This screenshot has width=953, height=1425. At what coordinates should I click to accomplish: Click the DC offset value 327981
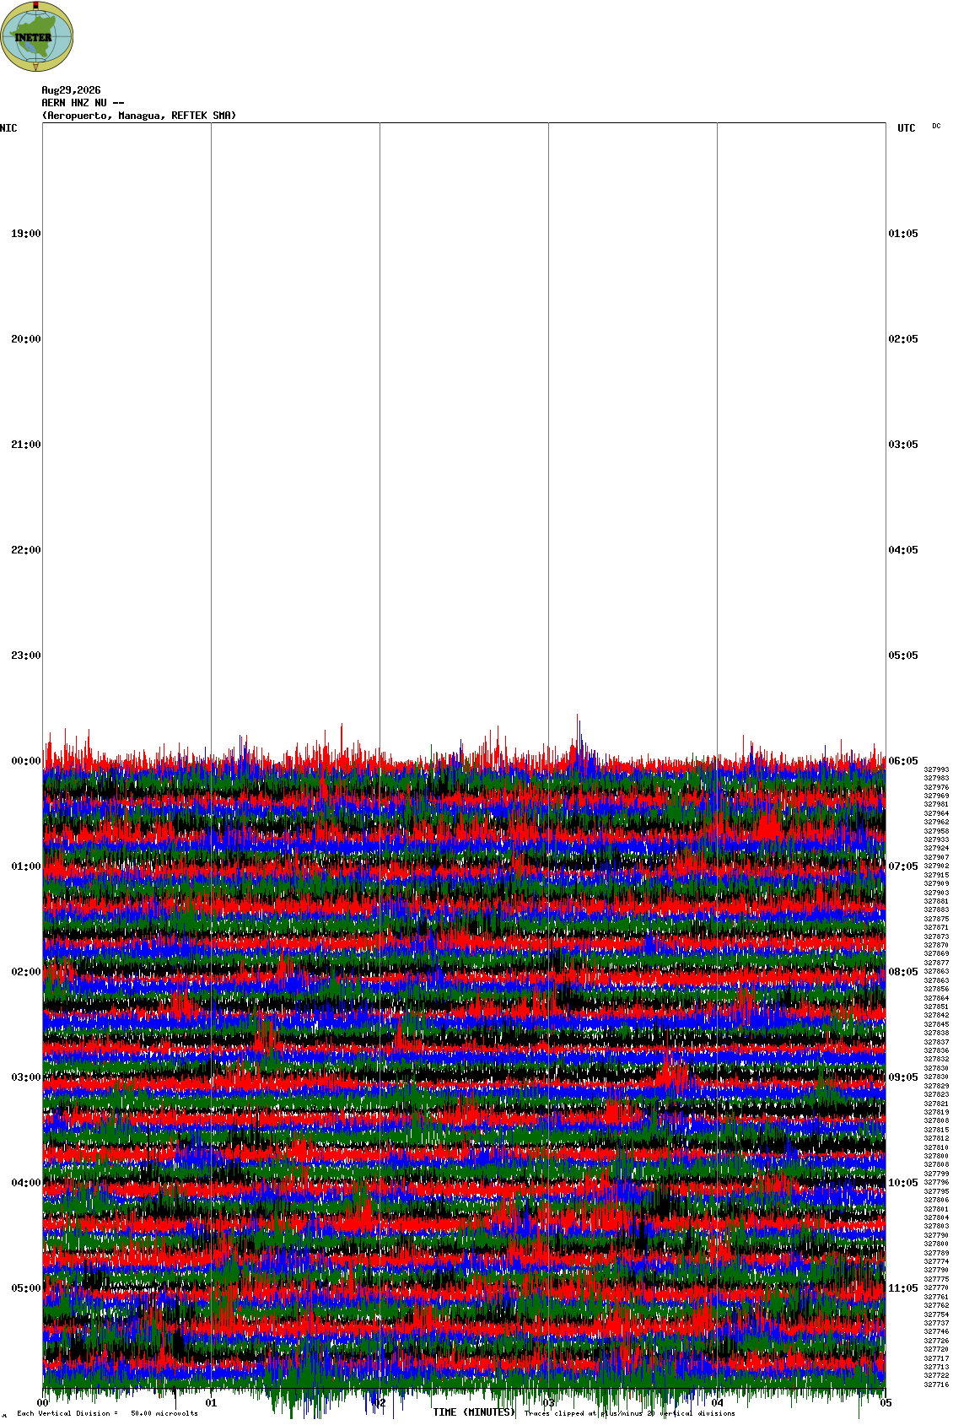tap(936, 804)
